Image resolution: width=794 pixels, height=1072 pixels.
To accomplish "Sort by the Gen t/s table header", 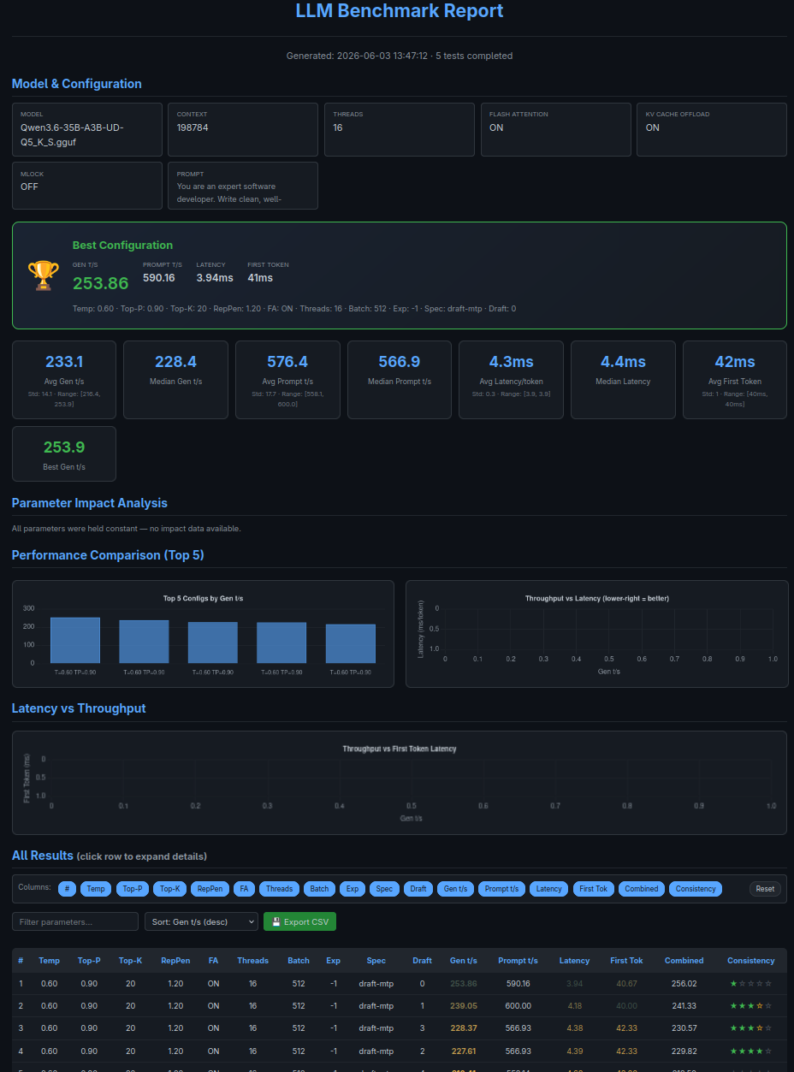I will [x=464, y=961].
